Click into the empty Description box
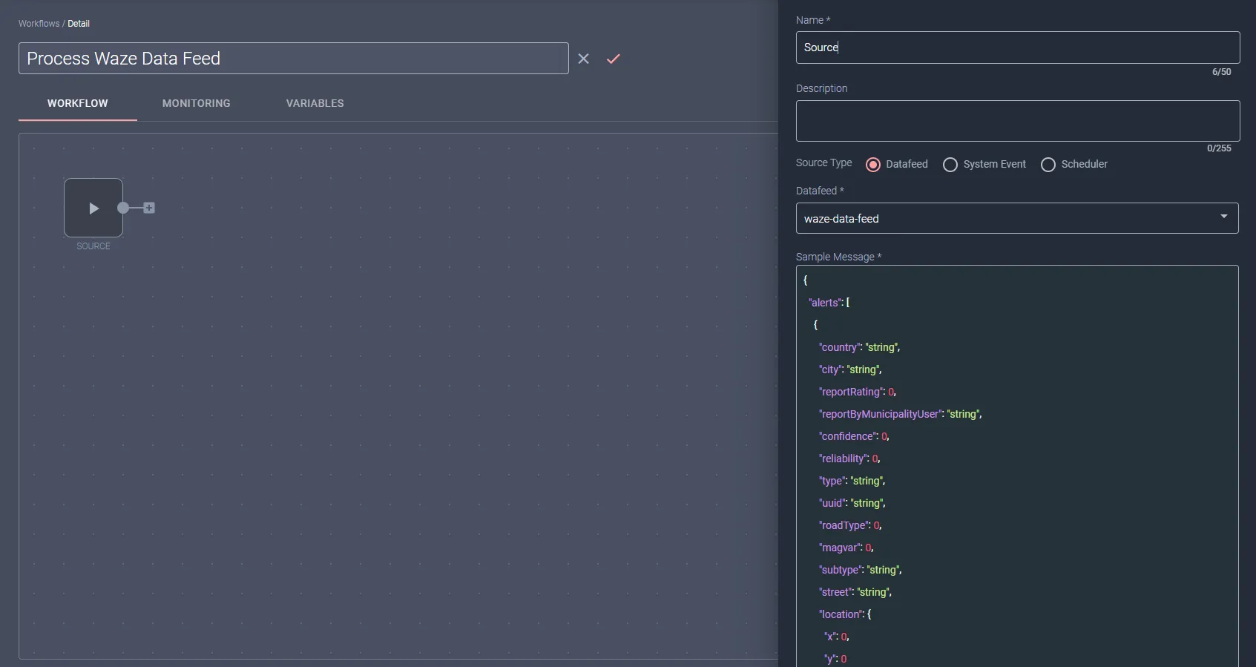Image resolution: width=1256 pixels, height=667 pixels. (x=1018, y=121)
